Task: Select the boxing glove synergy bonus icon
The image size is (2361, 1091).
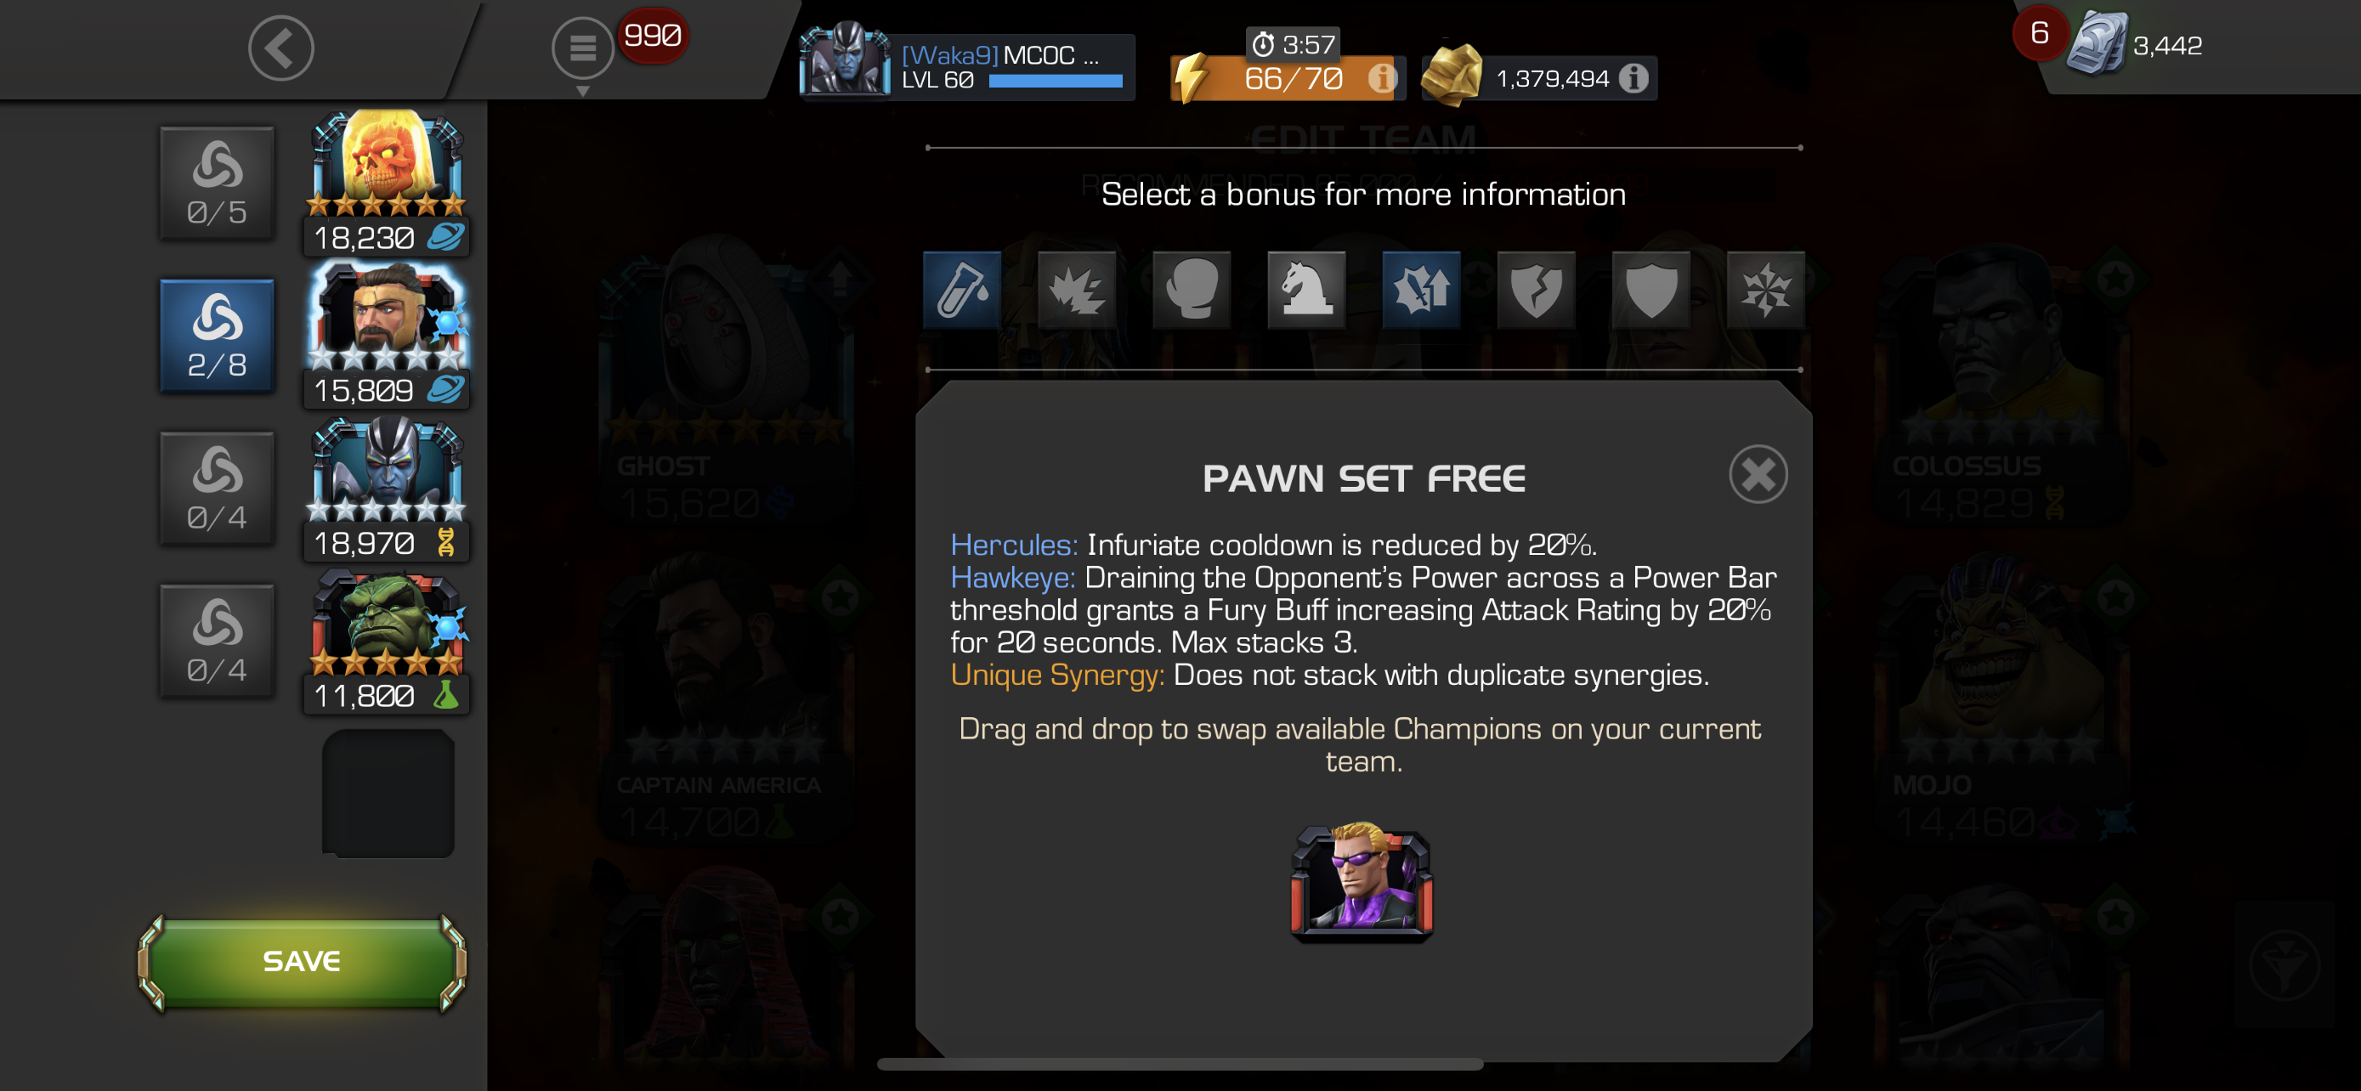Action: coord(1192,290)
